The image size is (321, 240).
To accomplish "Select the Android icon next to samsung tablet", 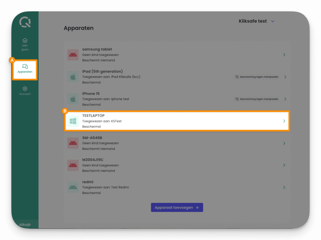I will [73, 54].
